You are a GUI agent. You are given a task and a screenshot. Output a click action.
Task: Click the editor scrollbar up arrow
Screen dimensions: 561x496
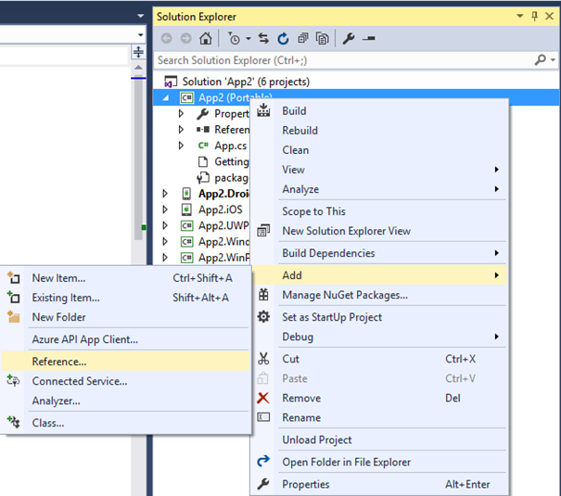[138, 68]
